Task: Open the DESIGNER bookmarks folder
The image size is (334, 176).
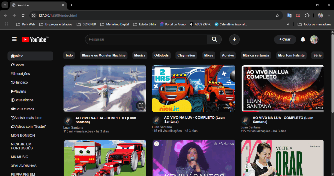Action: [x=86, y=24]
